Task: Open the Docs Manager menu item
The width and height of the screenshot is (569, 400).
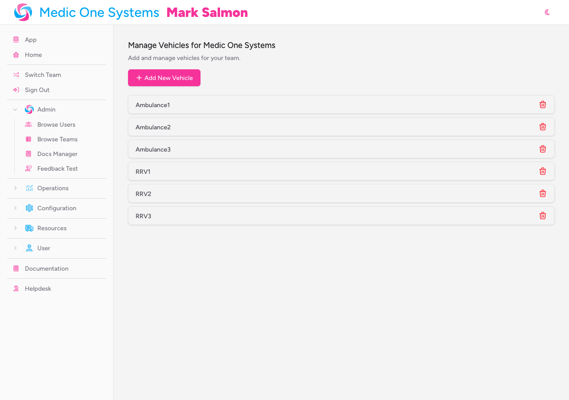Action: click(57, 154)
